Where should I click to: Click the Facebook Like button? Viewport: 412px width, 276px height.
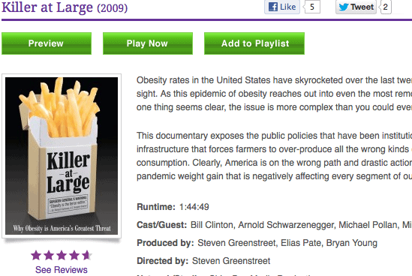282,7
